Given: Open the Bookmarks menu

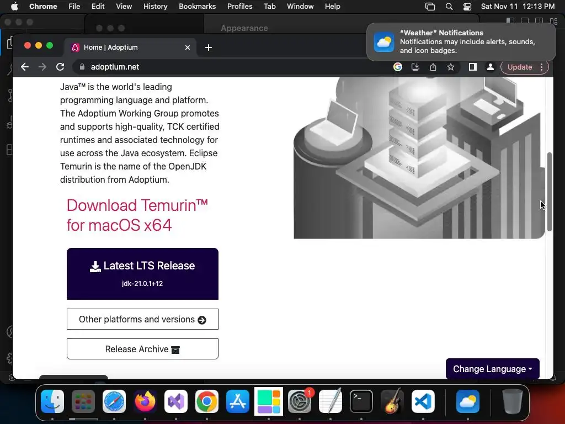Looking at the screenshot, I should click(198, 7).
